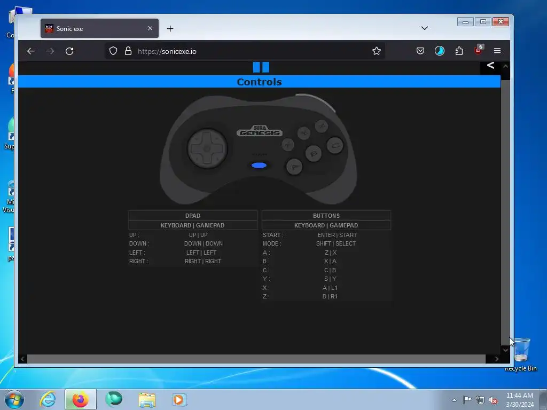Open the green globe browser taskbar icon
Screen dimensions: 547x410
tap(114, 399)
